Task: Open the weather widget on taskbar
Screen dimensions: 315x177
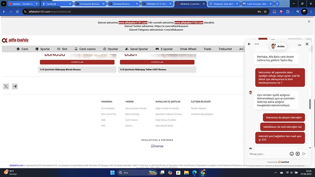Action: 10,172
